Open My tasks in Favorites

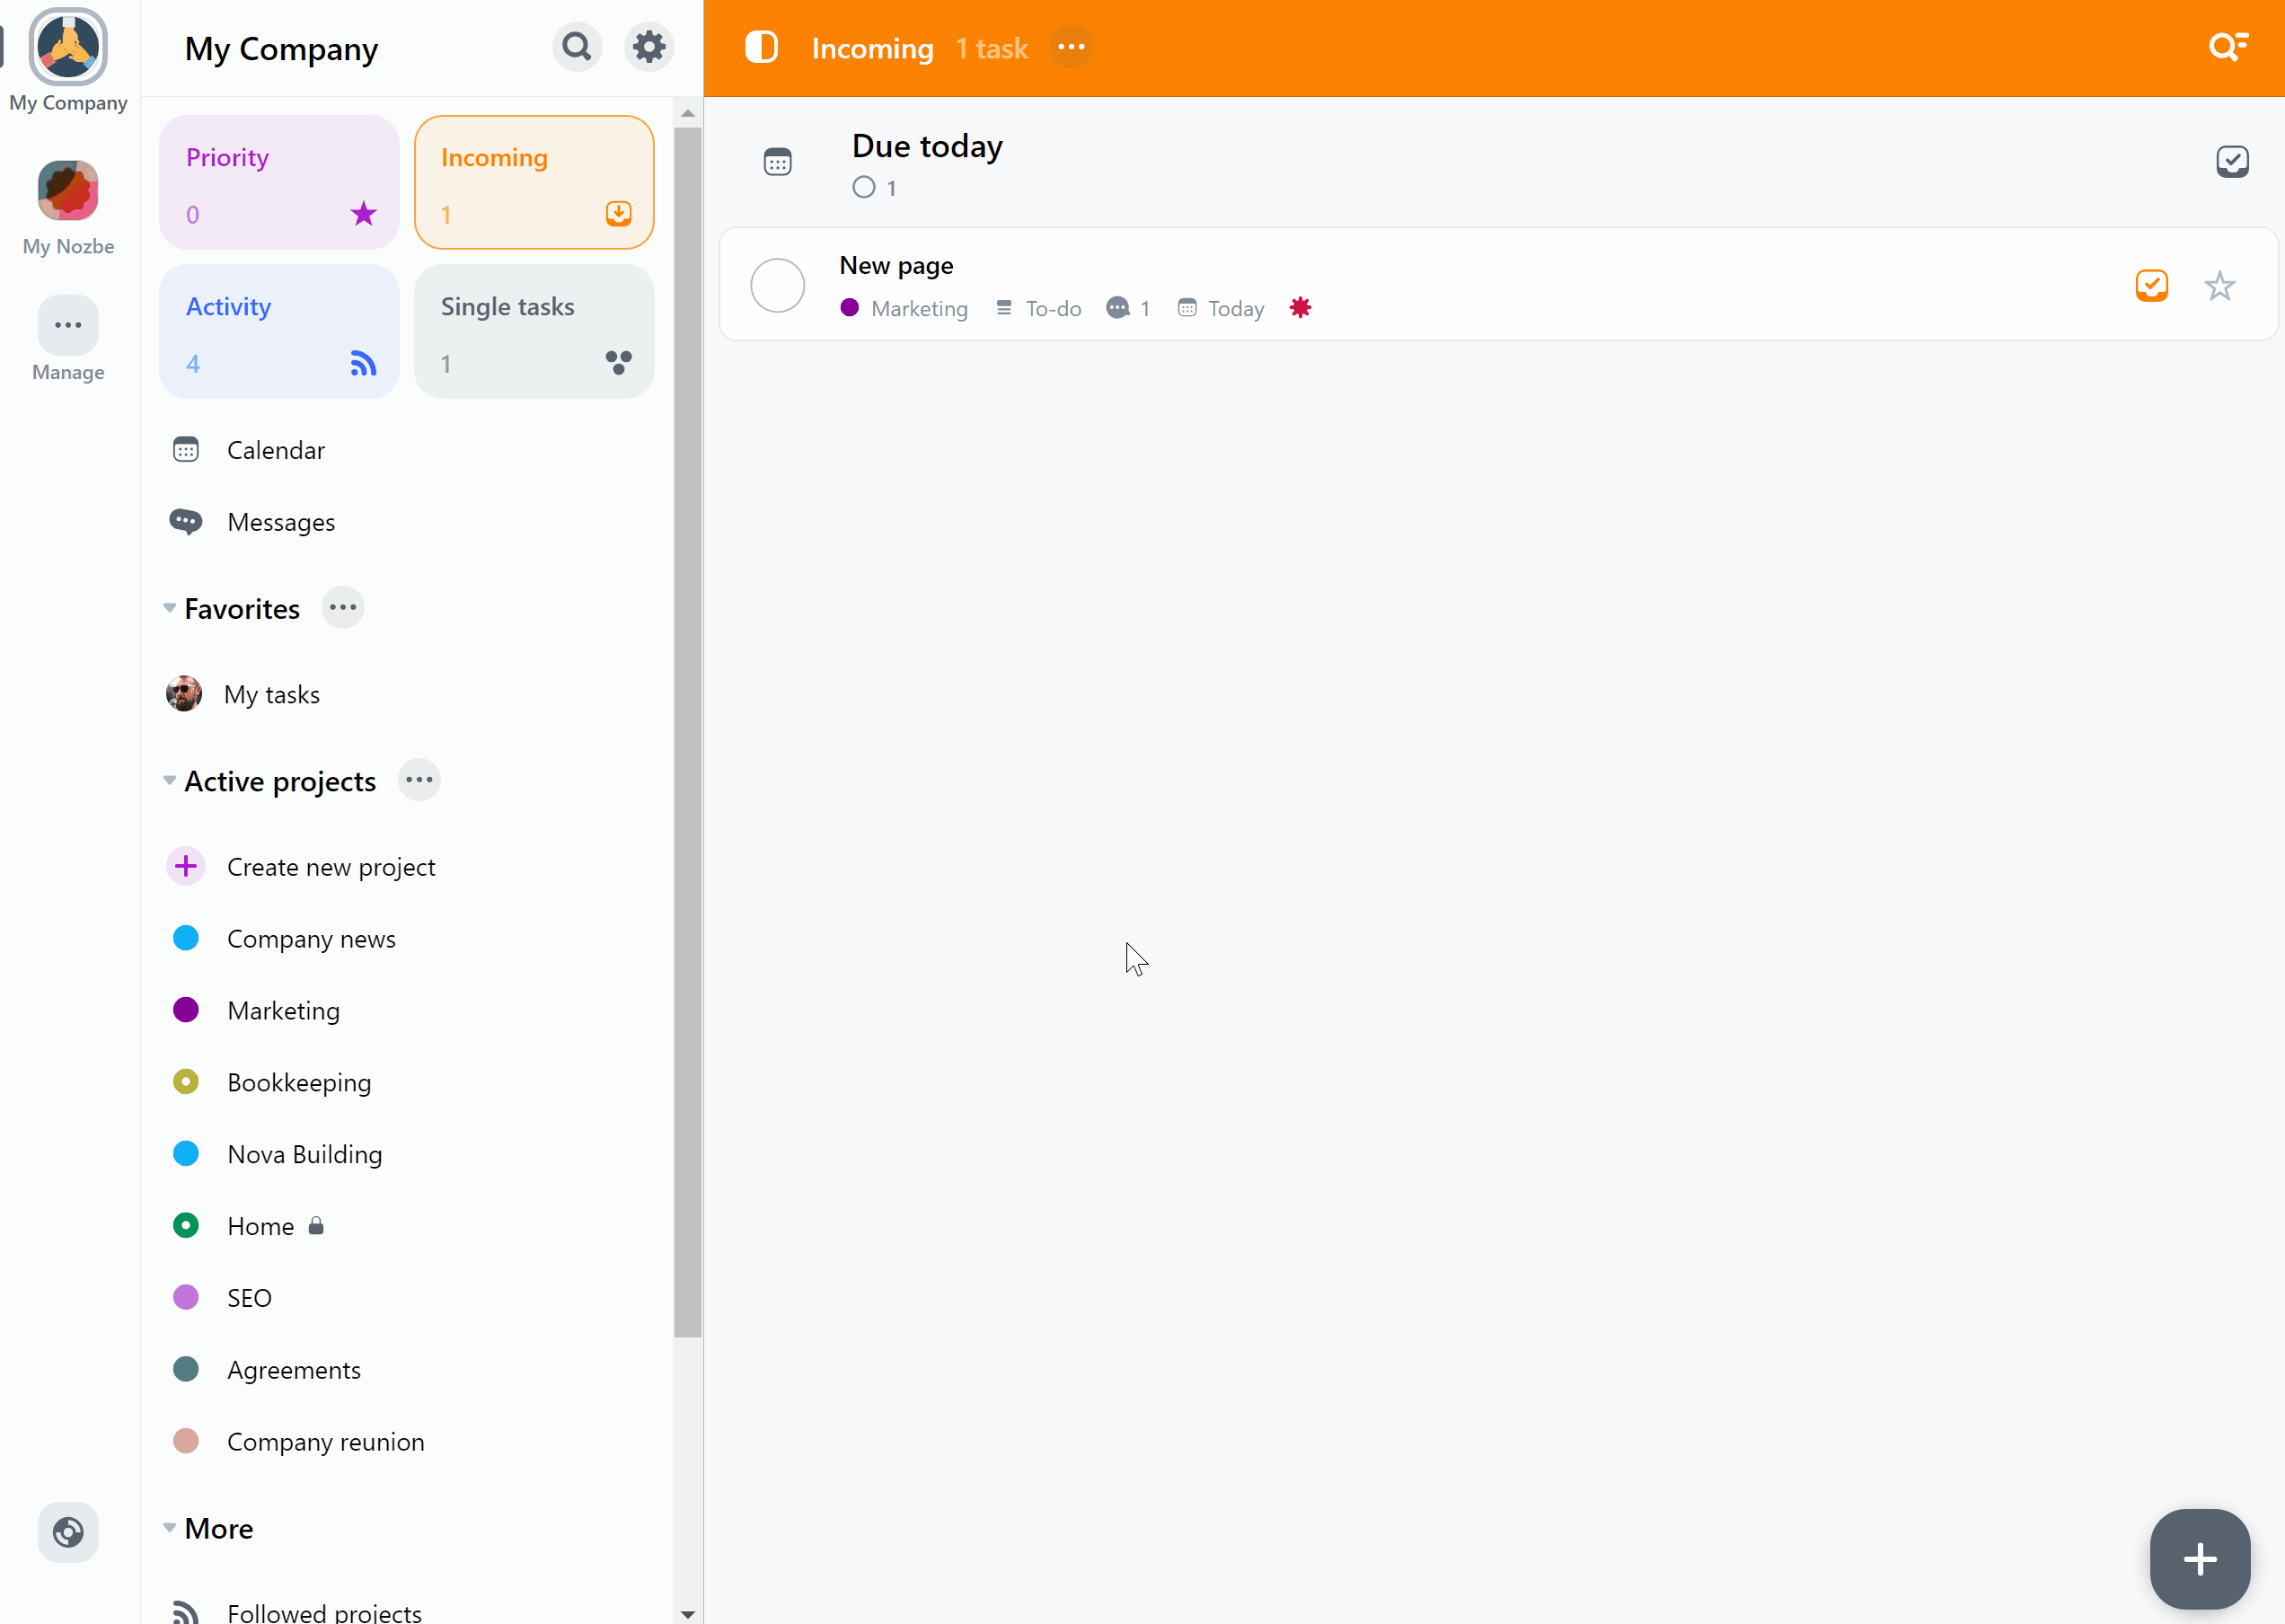(x=272, y=693)
